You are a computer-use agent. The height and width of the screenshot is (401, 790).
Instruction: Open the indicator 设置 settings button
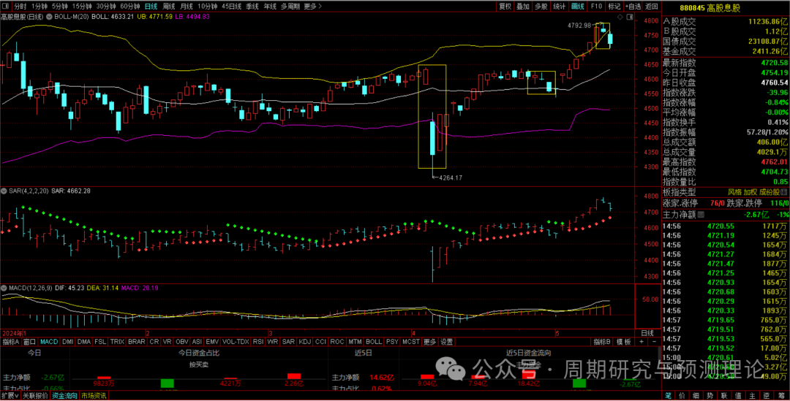446,342
